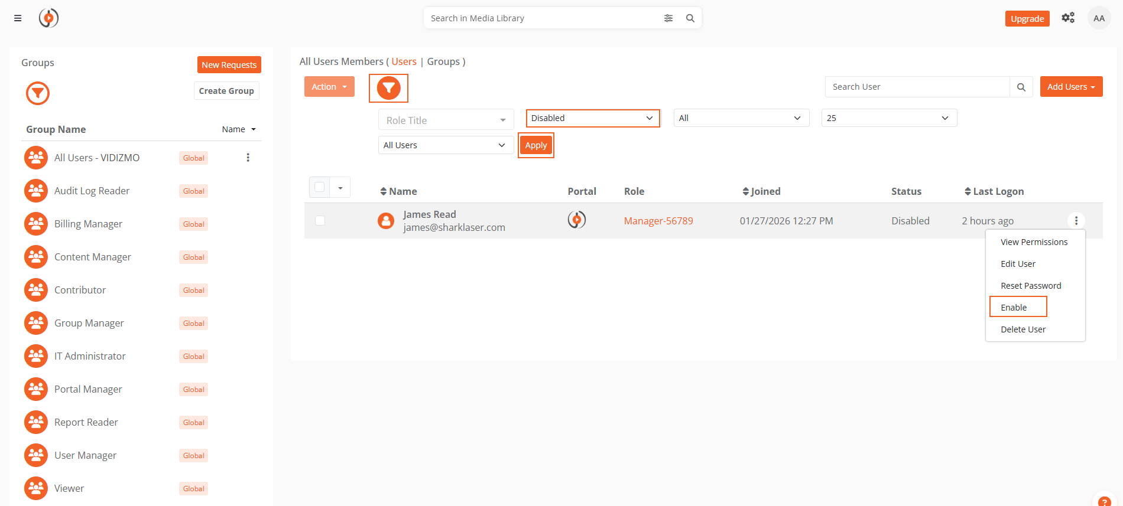
Task: Click the Create Group button
Action: (x=226, y=91)
